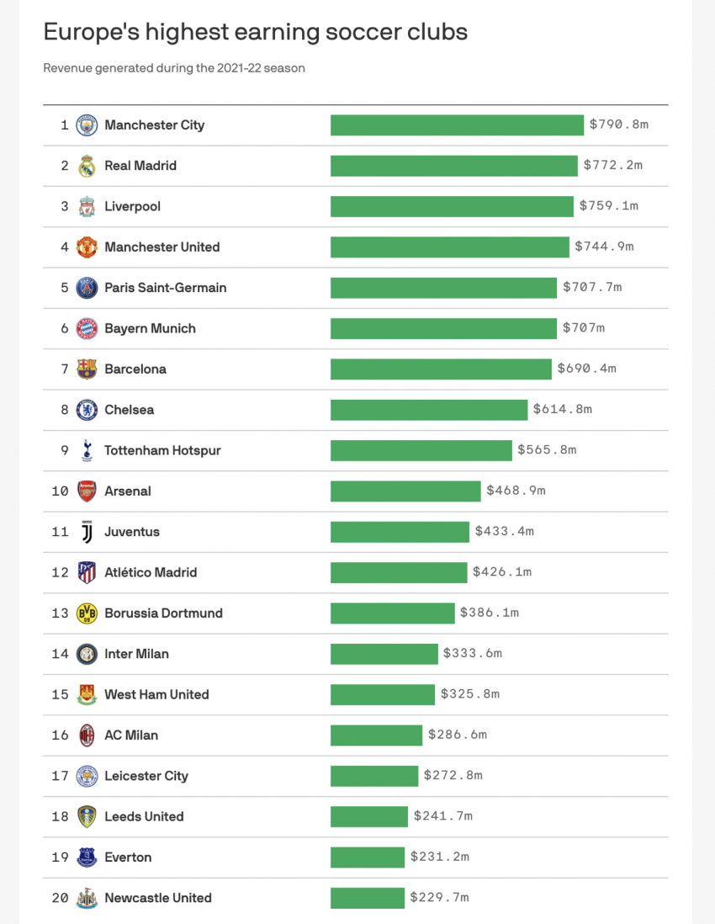Click the Atlético Madrid club name
Image resolution: width=715 pixels, height=924 pixels.
tap(151, 572)
